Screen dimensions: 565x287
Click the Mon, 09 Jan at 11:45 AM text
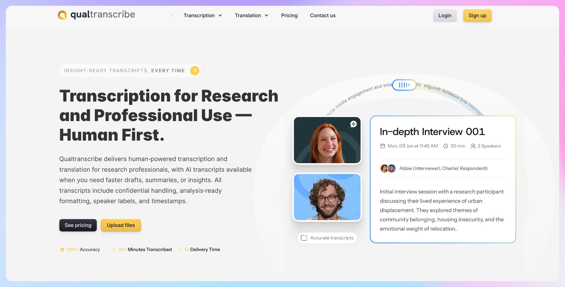(x=412, y=146)
